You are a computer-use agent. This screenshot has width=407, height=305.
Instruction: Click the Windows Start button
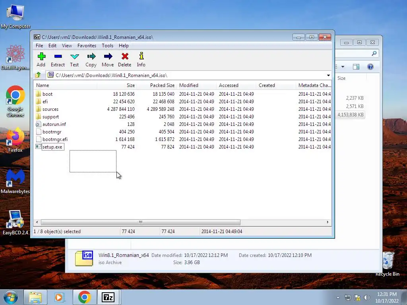click(x=10, y=297)
